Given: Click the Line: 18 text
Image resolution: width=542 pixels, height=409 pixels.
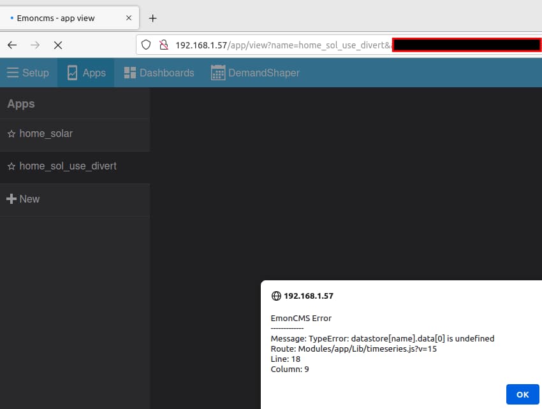Looking at the screenshot, I should point(285,359).
